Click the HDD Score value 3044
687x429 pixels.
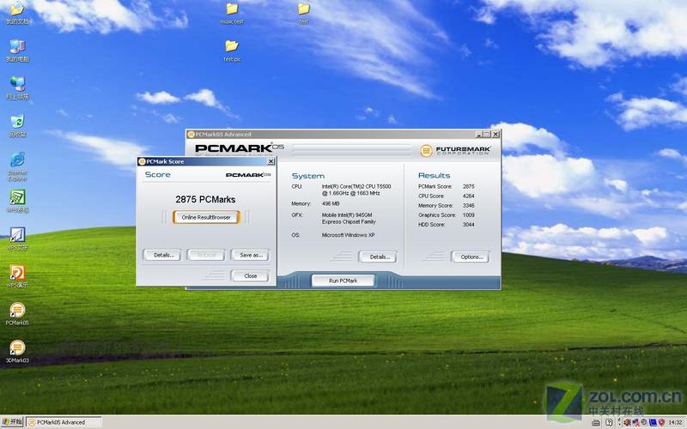468,225
